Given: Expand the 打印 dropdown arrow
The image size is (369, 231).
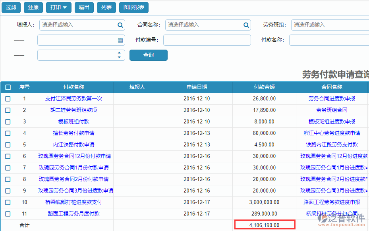Looking at the screenshot, I should pos(65,7).
